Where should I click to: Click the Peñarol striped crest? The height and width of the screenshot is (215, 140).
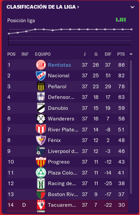[x=41, y=87]
